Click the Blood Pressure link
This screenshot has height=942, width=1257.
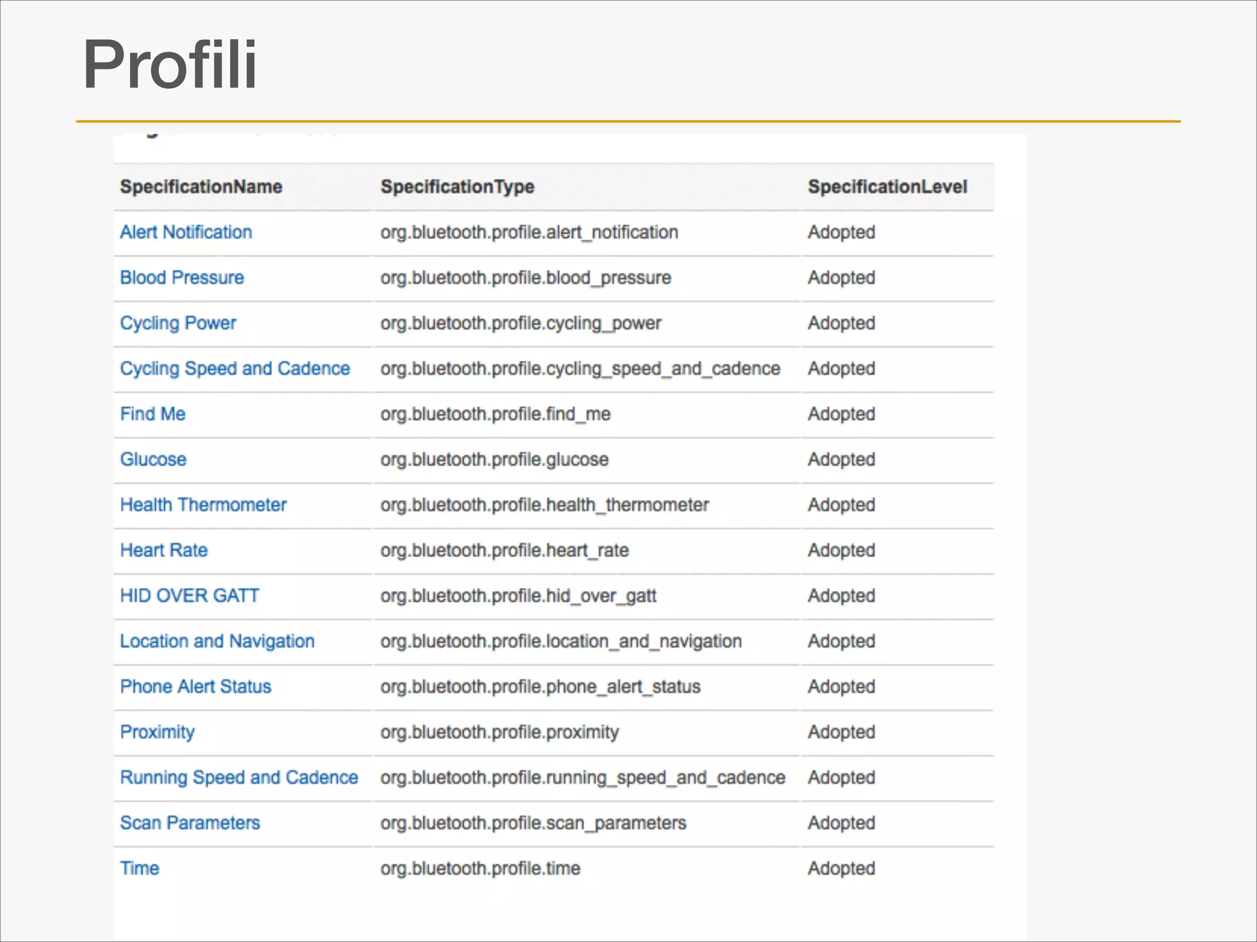pyautogui.click(x=182, y=278)
